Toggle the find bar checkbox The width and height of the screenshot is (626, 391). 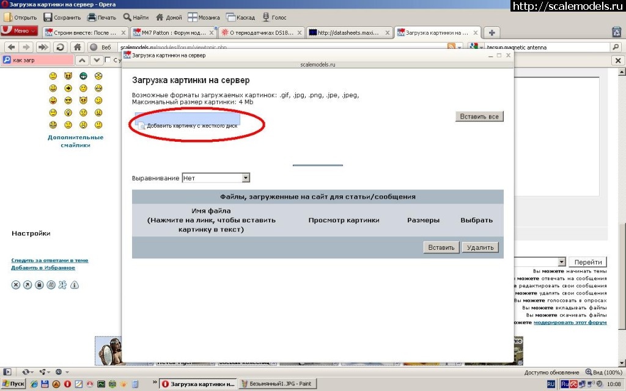coord(108,60)
